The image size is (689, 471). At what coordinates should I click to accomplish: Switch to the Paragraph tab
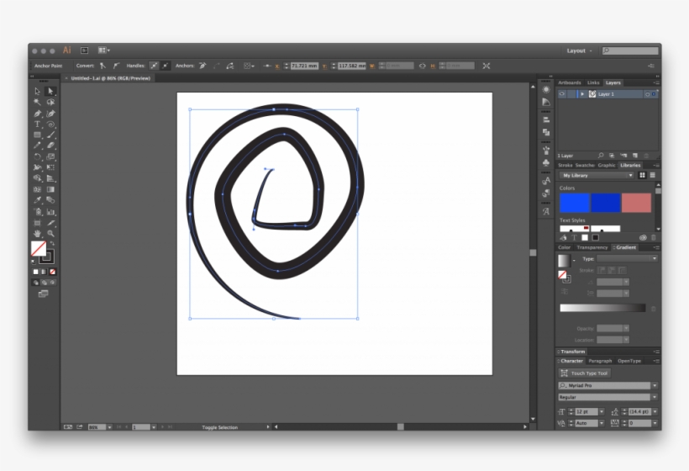tap(600, 361)
